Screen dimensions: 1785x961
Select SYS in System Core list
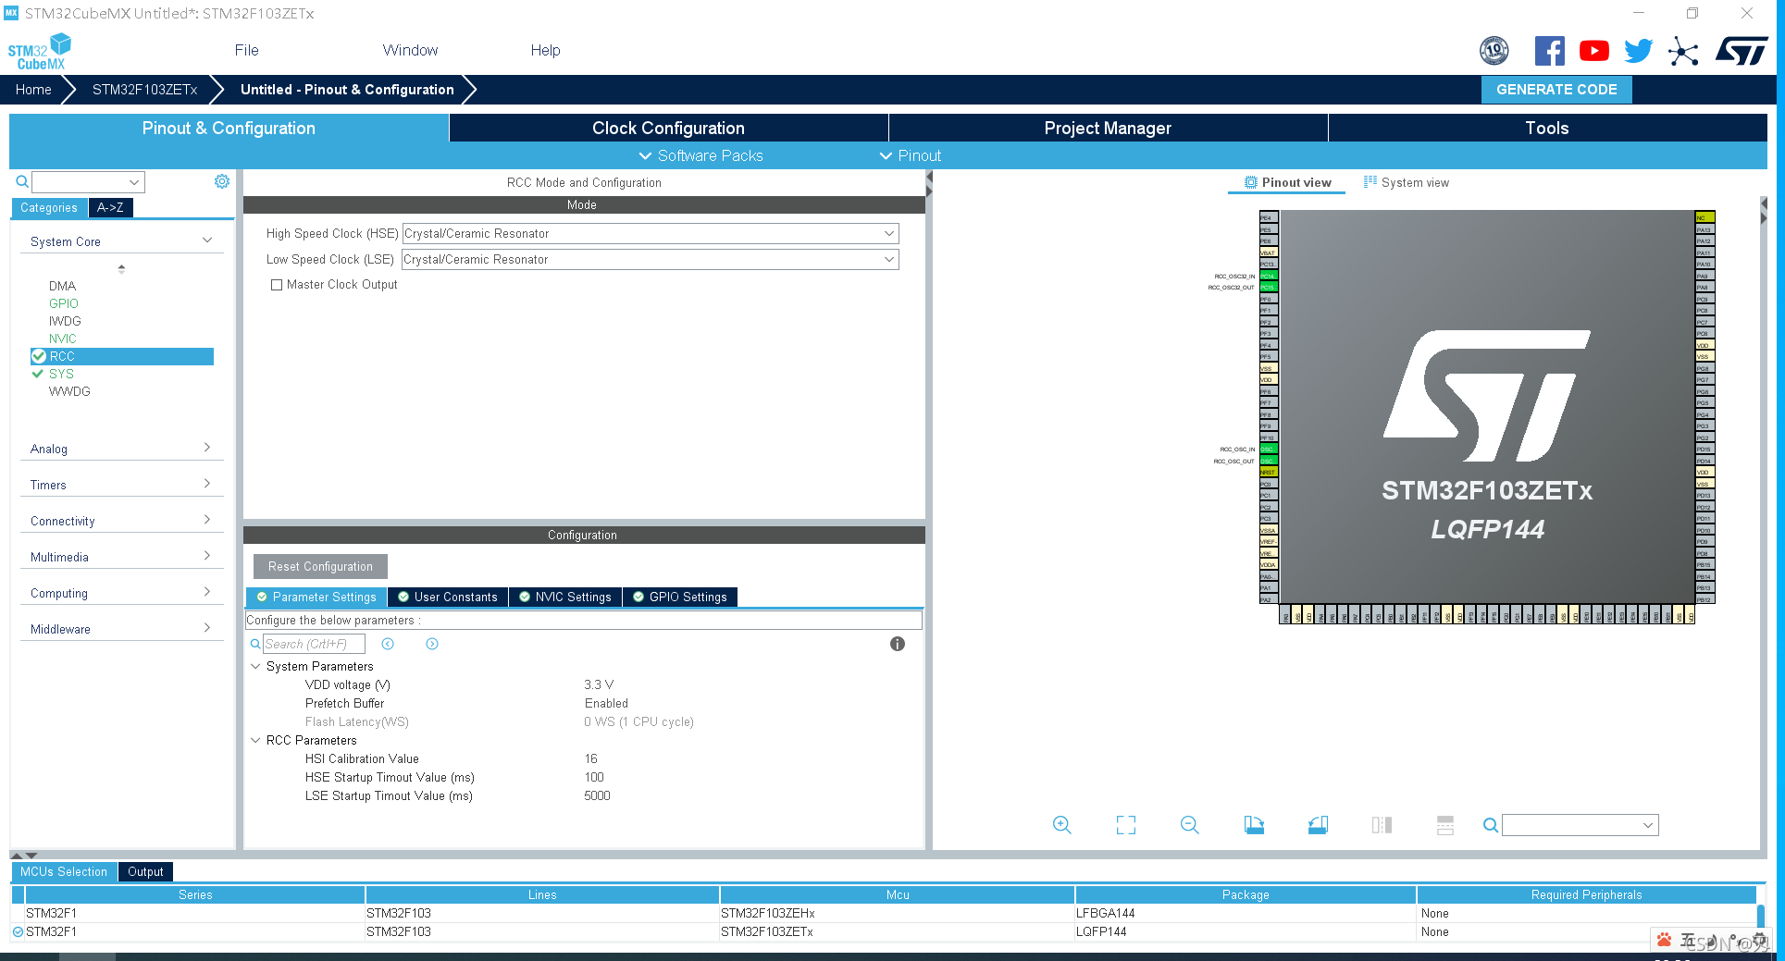61,374
